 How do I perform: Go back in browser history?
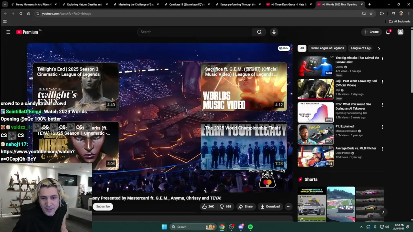(x=5, y=14)
